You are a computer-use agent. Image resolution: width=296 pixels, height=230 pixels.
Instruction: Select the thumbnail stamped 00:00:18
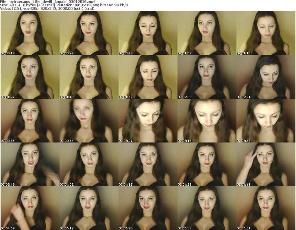click(30, 33)
